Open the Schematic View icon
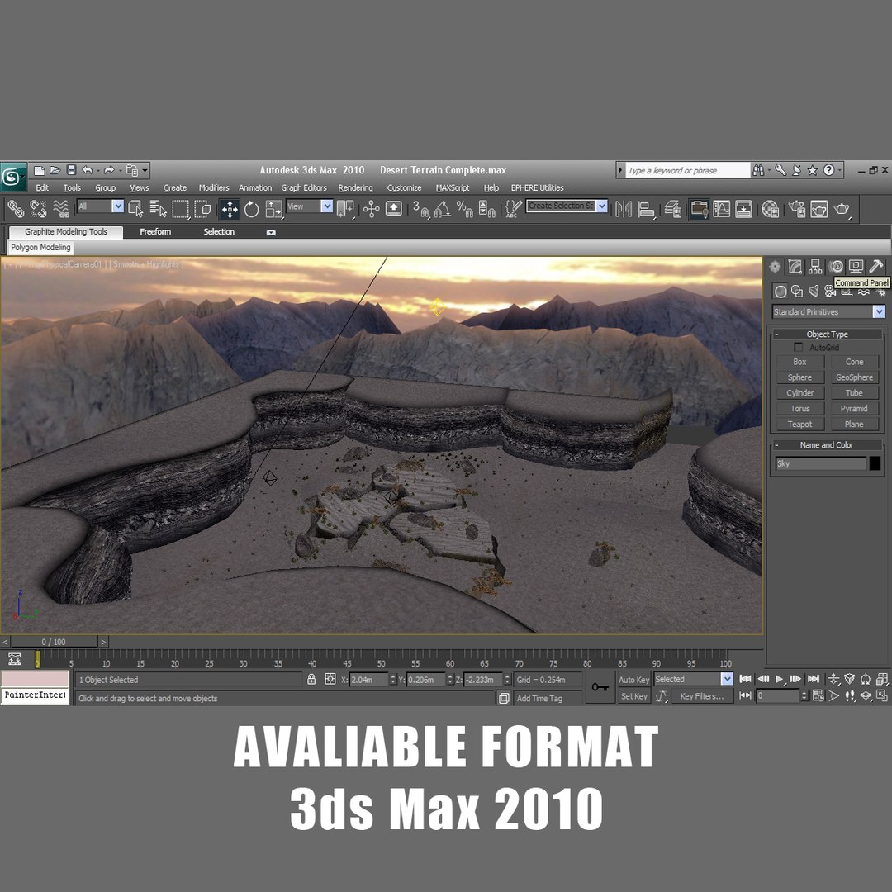 click(743, 209)
